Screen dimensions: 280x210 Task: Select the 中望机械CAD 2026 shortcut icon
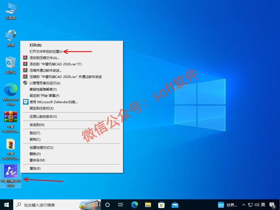(x=11, y=176)
